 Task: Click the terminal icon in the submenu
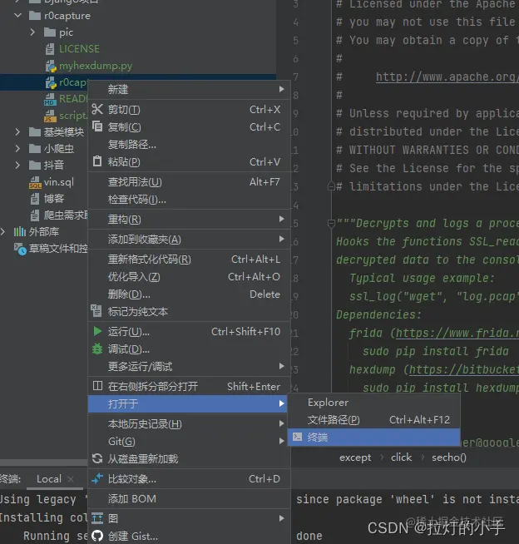[297, 437]
